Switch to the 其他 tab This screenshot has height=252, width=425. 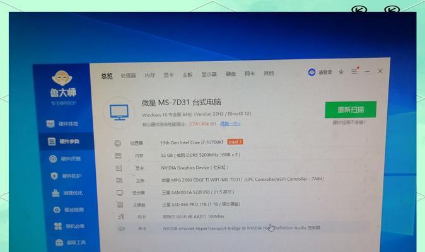coord(269,73)
